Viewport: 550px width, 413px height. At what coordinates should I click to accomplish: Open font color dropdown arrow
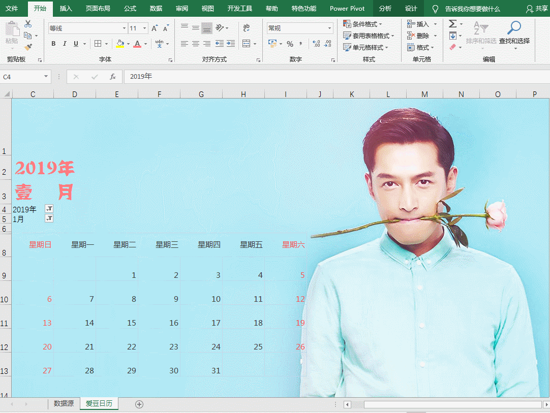pos(145,44)
